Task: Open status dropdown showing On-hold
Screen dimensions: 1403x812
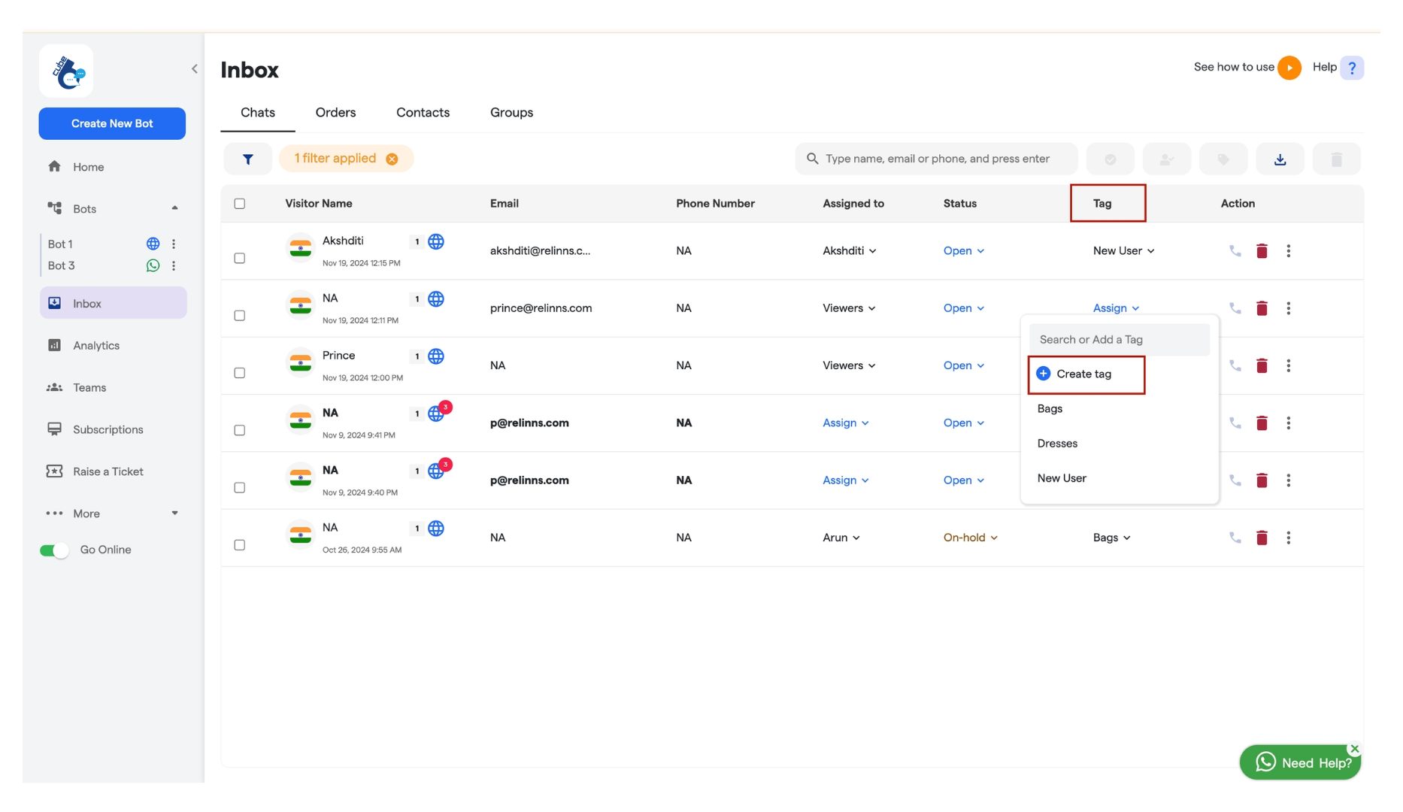Action: point(971,538)
